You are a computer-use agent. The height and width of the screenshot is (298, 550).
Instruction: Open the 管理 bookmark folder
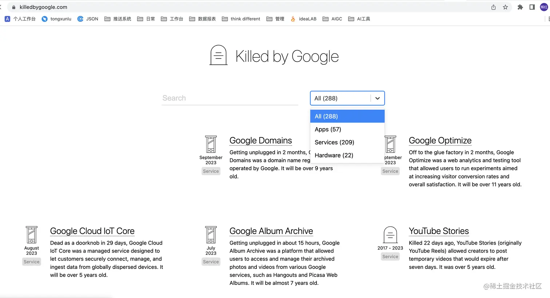pyautogui.click(x=275, y=19)
